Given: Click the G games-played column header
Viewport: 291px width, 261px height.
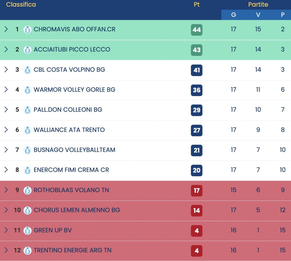Looking at the screenshot, I should pos(234,15).
